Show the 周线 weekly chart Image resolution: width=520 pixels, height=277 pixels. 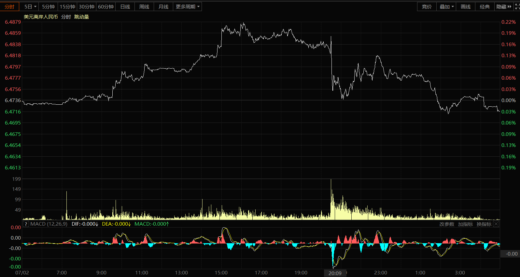coord(144,7)
